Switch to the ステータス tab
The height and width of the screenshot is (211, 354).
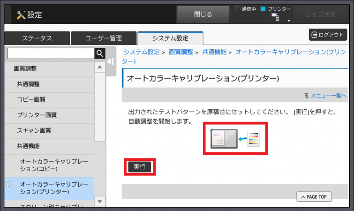[x=37, y=38]
